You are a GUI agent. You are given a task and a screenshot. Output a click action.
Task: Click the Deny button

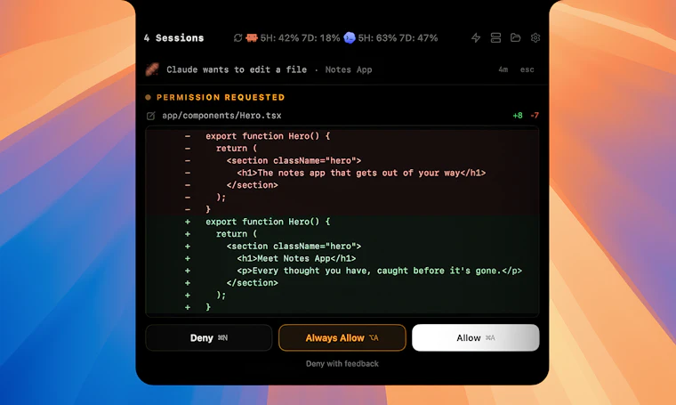[x=209, y=337]
